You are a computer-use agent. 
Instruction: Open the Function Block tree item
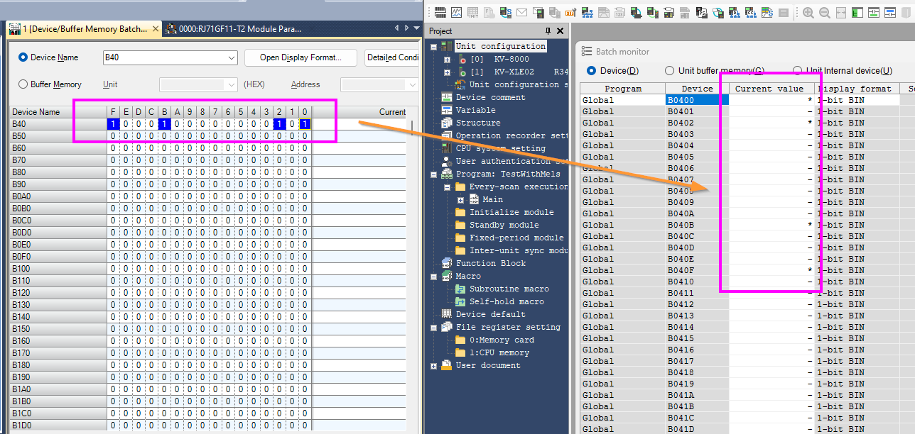pyautogui.click(x=490, y=263)
